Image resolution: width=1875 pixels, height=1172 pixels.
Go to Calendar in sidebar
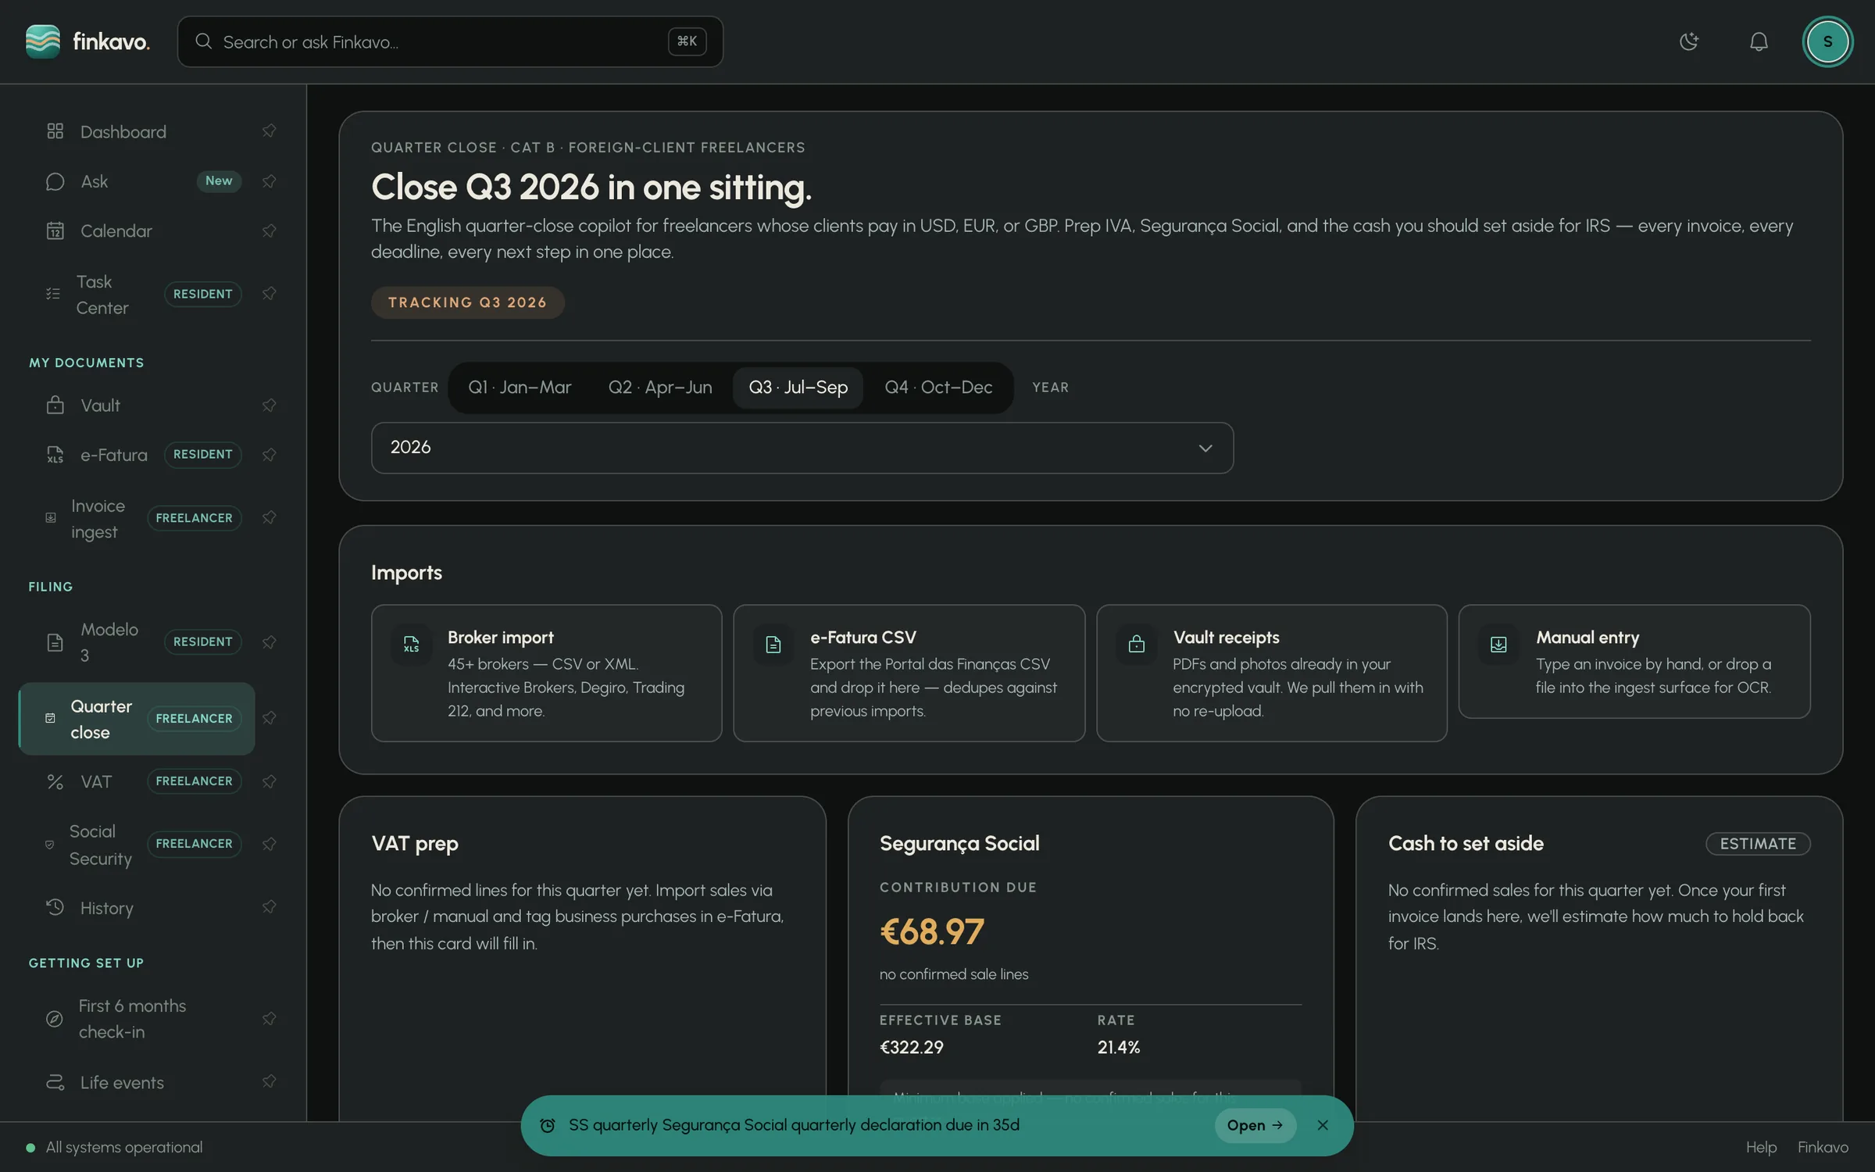(137, 230)
